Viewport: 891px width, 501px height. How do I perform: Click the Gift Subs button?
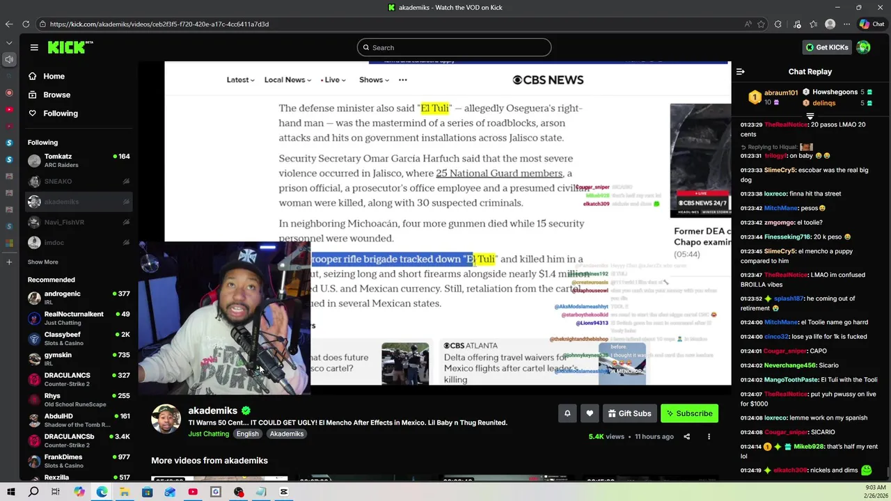(x=629, y=413)
